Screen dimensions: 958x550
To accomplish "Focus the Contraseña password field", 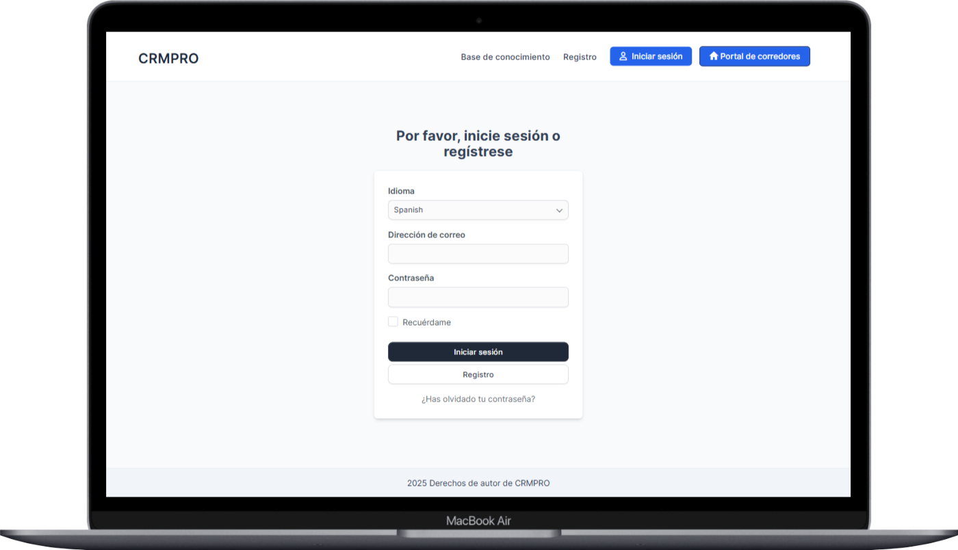I will coord(478,297).
